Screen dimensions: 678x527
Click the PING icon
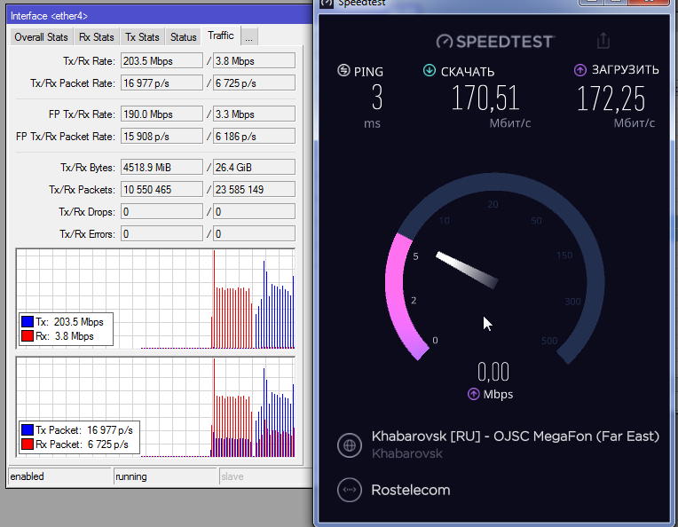coord(343,70)
